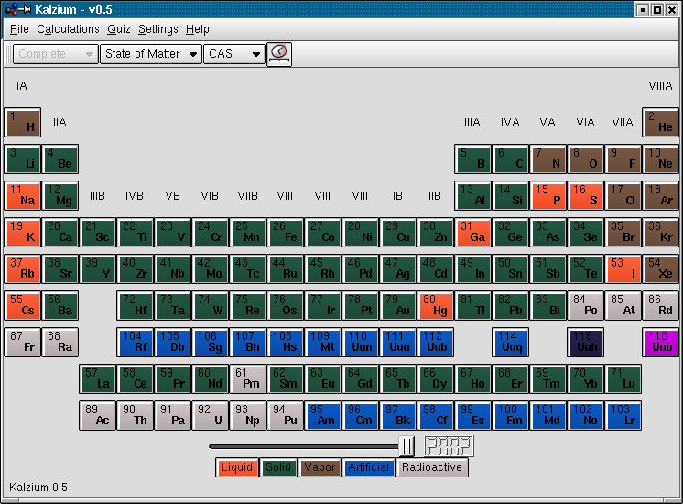This screenshot has height=504, width=683.
Task: Click the Solid legend button
Action: [x=278, y=467]
